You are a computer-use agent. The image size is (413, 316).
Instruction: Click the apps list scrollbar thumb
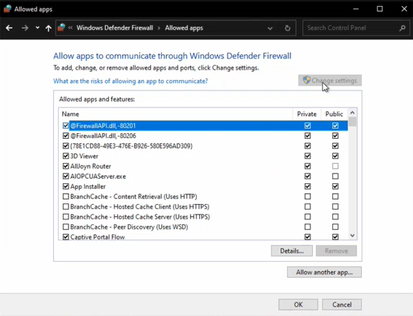pyautogui.click(x=352, y=122)
